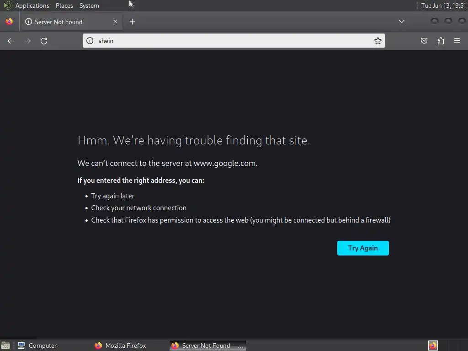
Task: Open the Places menu
Action: click(64, 5)
